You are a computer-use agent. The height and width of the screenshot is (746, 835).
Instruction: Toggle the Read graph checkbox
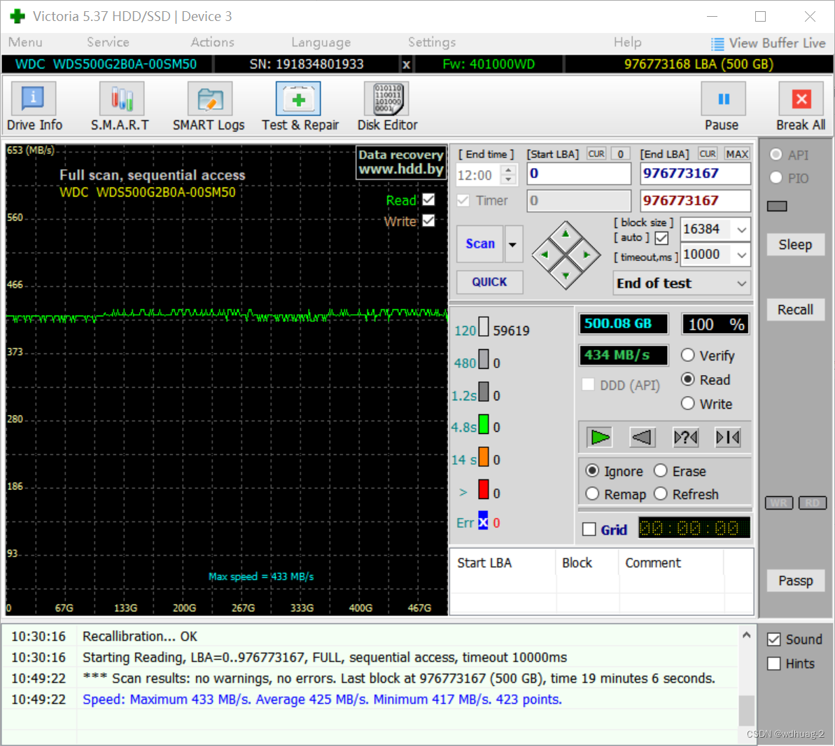coord(428,199)
